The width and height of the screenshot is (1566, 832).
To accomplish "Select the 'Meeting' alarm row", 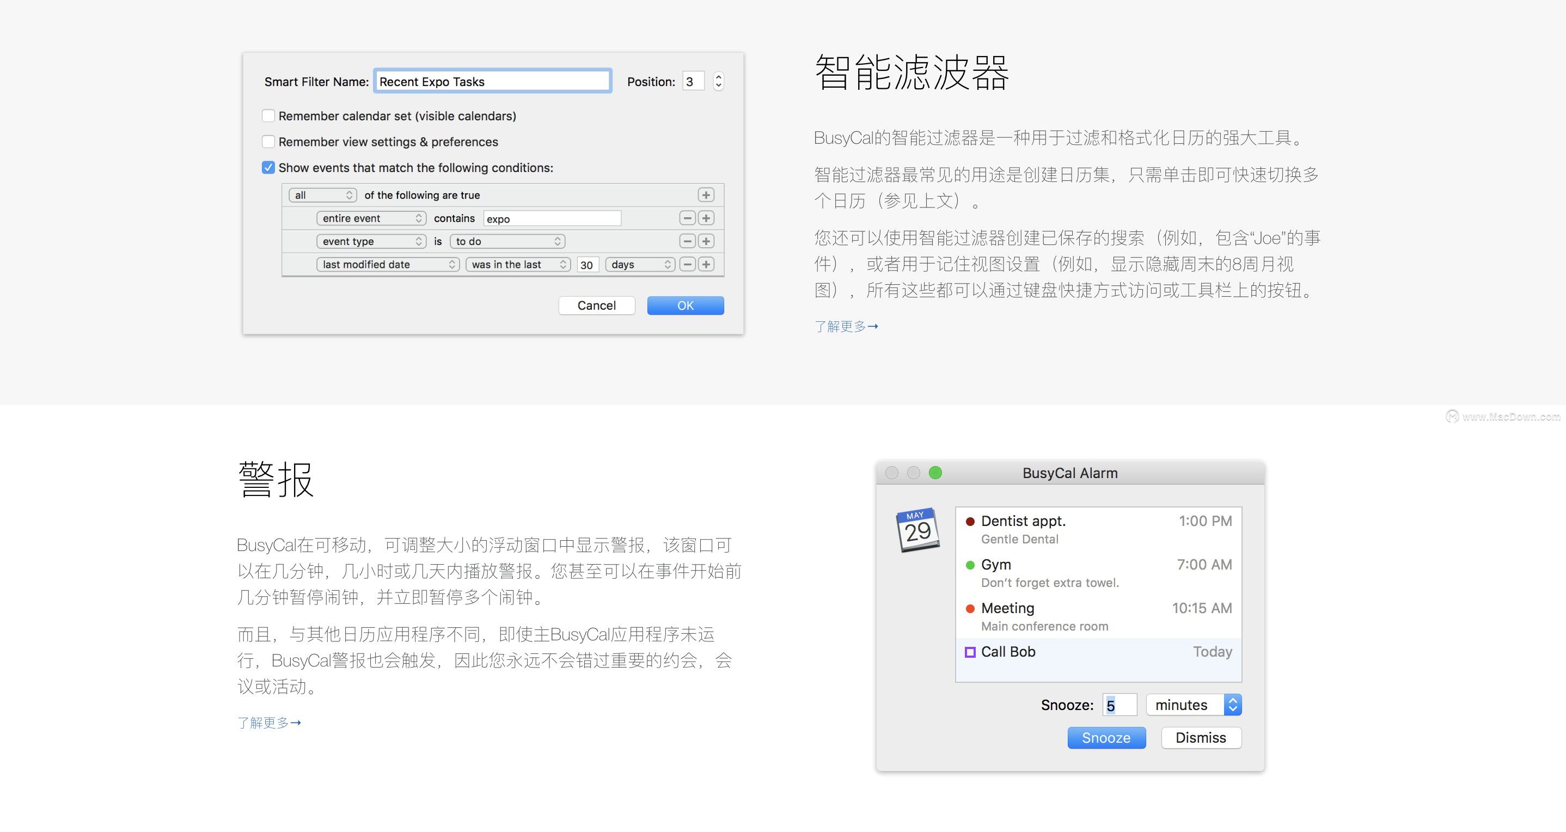I will pos(1098,616).
